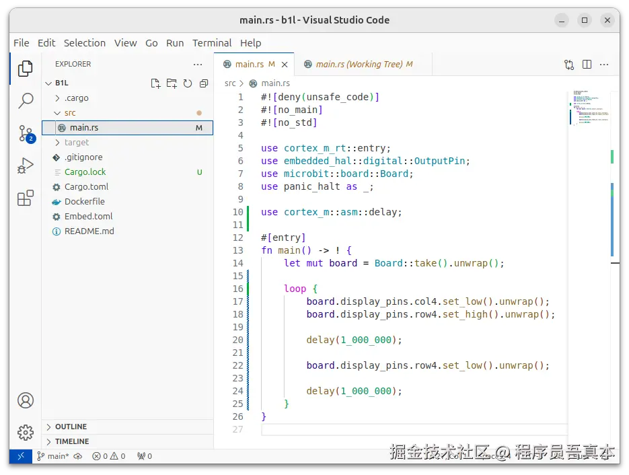Click 'delay(1_000_000);' on line 20
The width and height of the screenshot is (629, 475).
(x=355, y=340)
